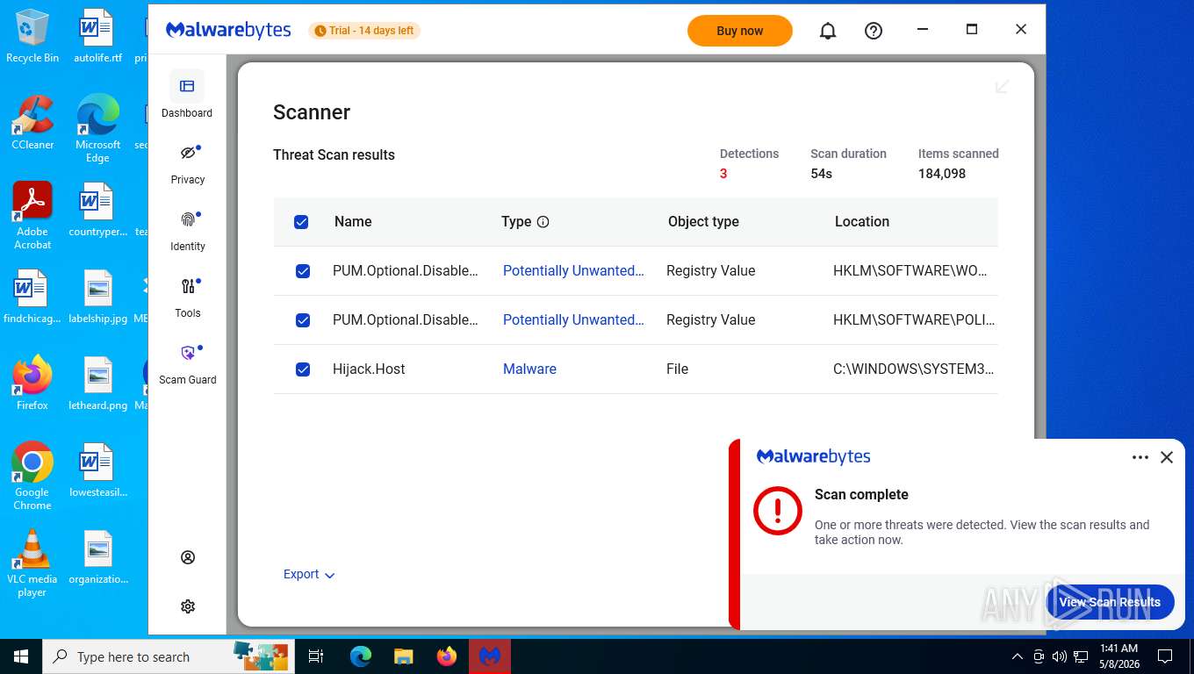The image size is (1194, 674).
Task: Open the Action Center notifications icon
Action: [x=1165, y=656]
